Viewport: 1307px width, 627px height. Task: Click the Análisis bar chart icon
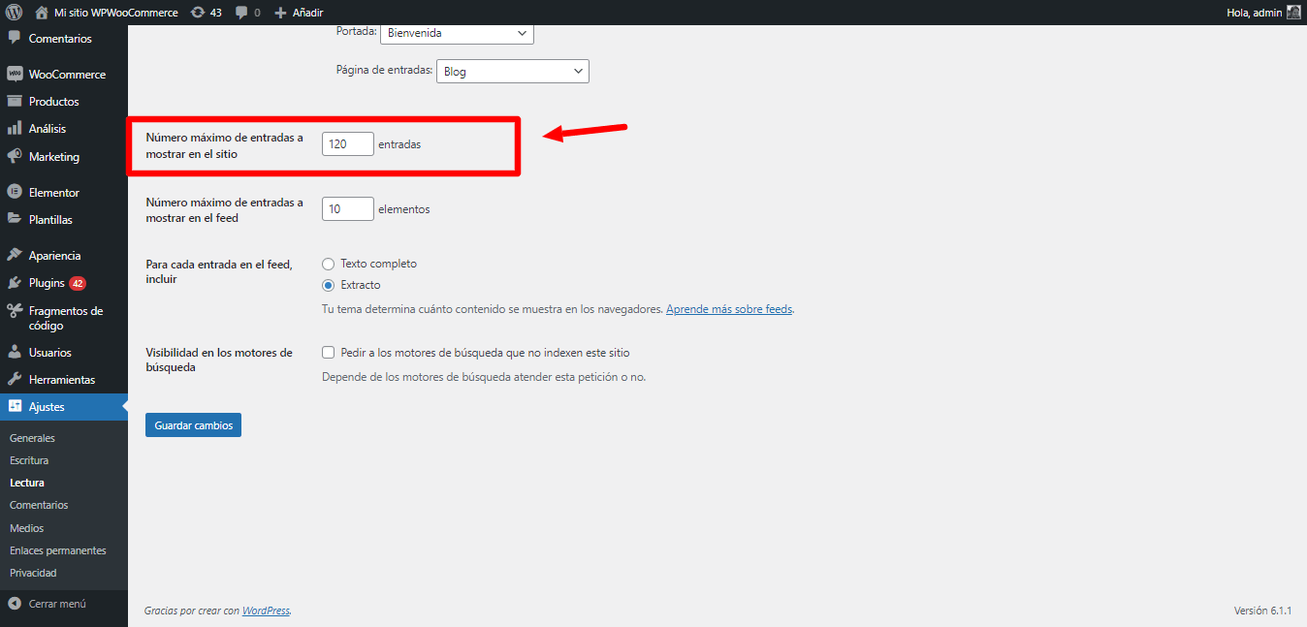coord(15,129)
